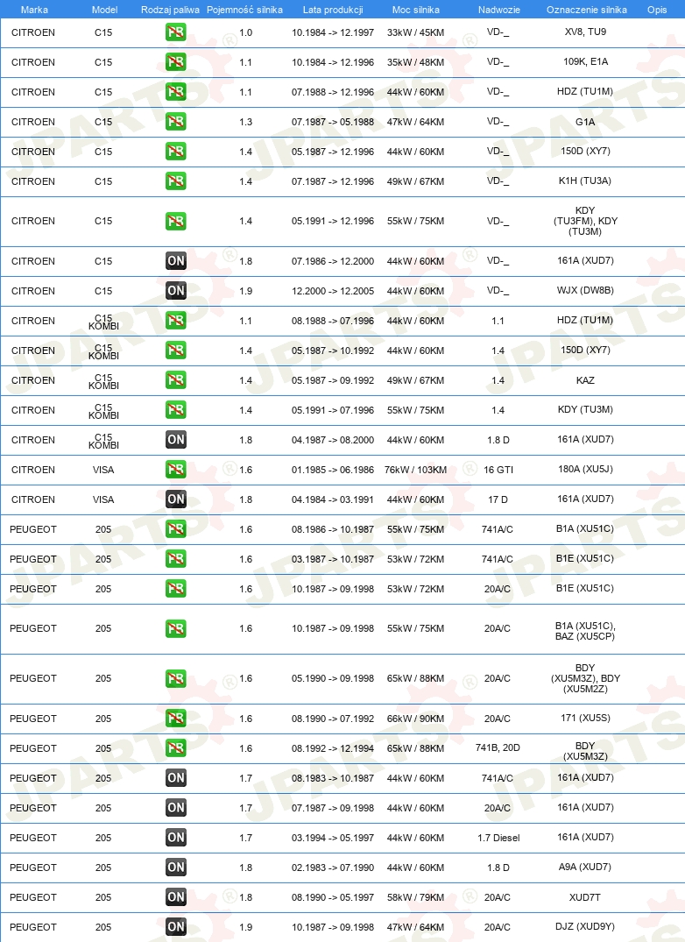Click diesel ON icon in A9A (XUD7) row
The height and width of the screenshot is (942, 685).
176,867
